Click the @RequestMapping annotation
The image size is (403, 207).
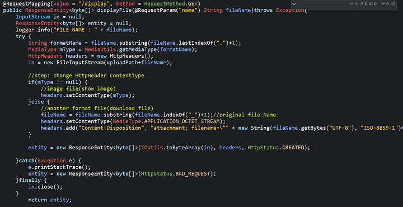point(27,4)
